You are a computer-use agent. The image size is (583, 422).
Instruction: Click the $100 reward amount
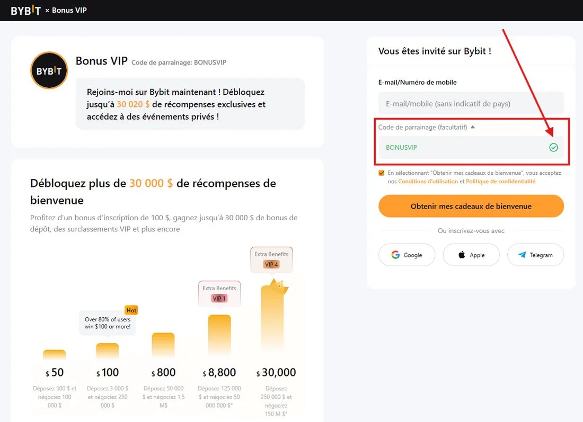108,372
